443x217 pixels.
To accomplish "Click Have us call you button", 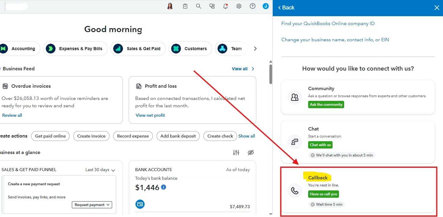I will pyautogui.click(x=324, y=194).
